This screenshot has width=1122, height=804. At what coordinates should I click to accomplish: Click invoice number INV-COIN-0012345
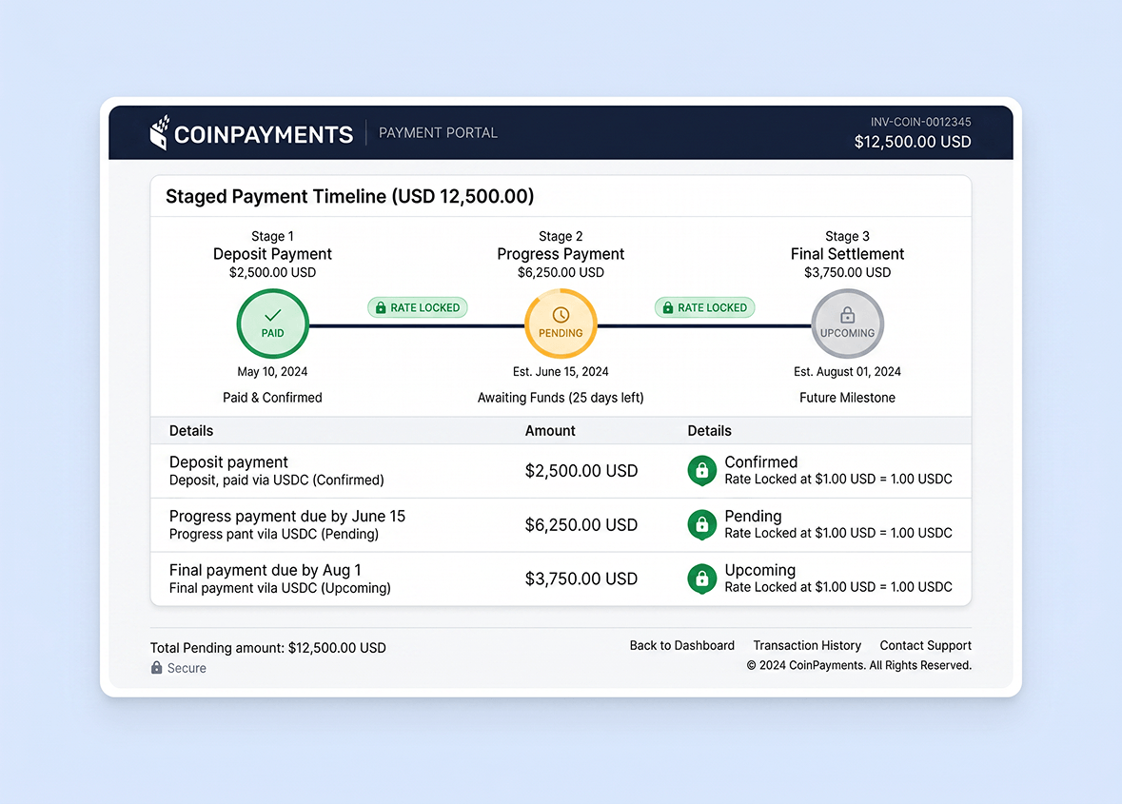921,123
